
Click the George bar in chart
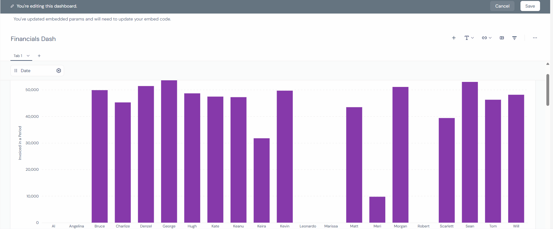click(169, 151)
